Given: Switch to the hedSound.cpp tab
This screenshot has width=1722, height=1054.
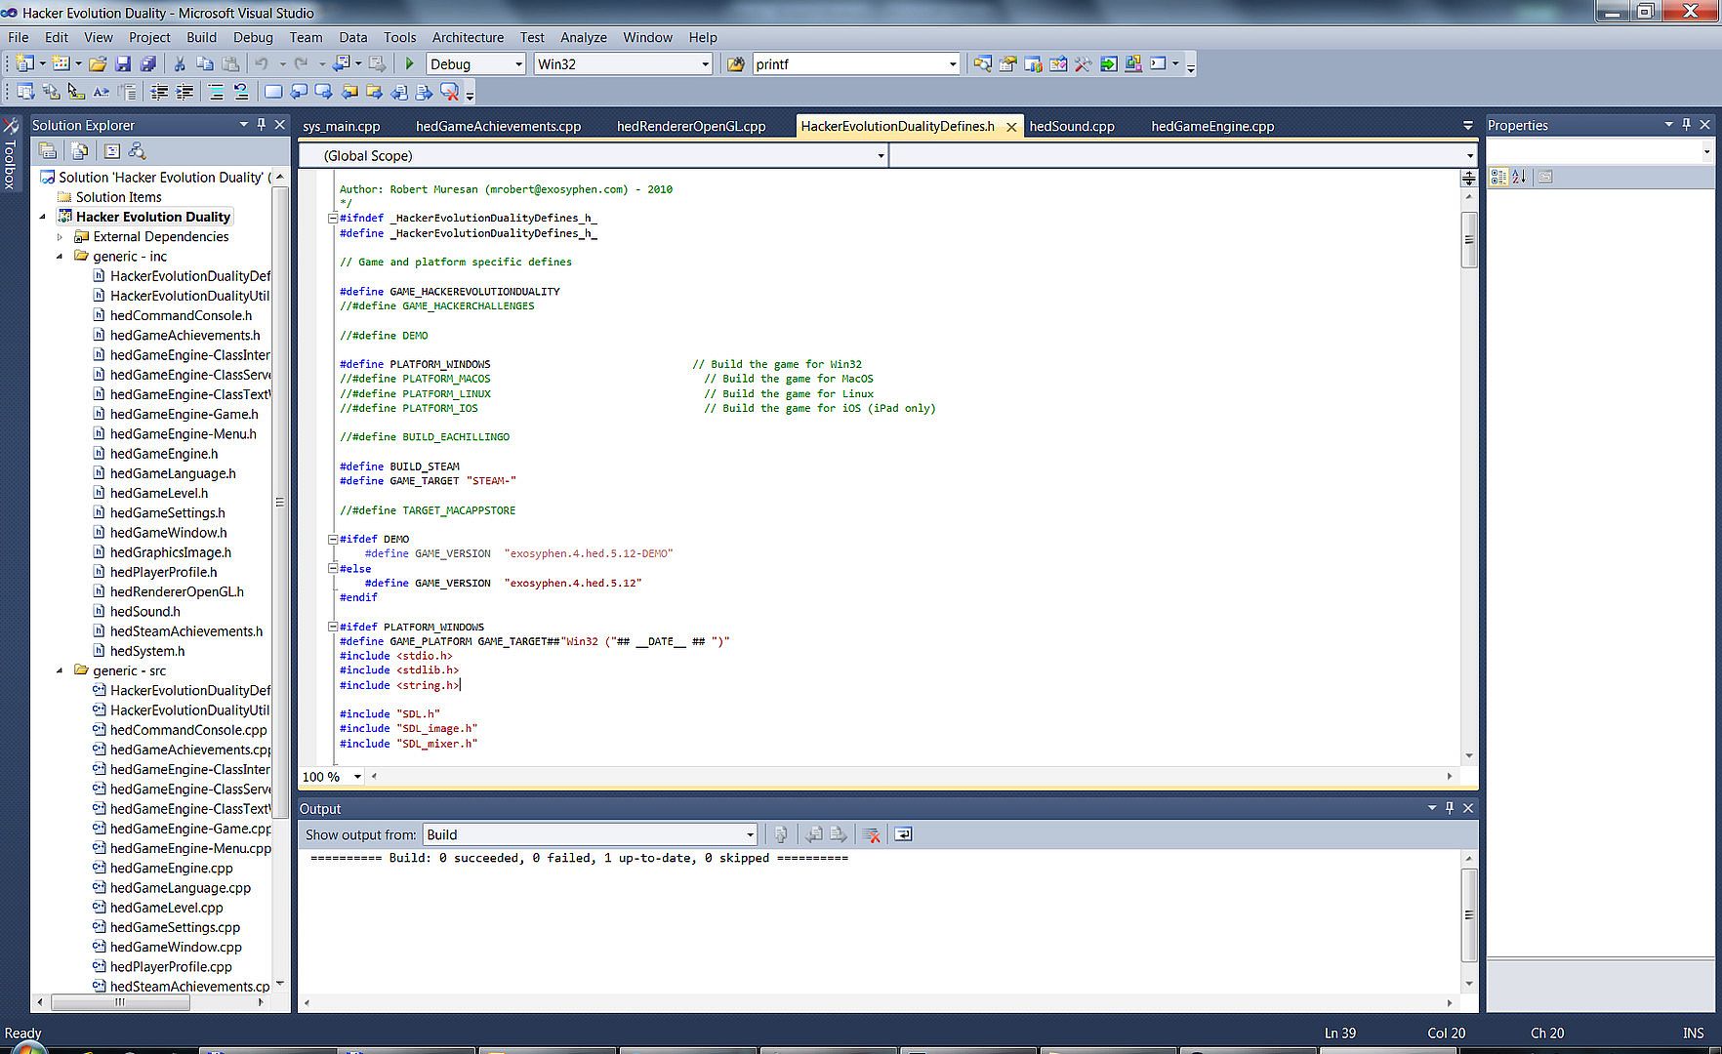Looking at the screenshot, I should click(1071, 126).
